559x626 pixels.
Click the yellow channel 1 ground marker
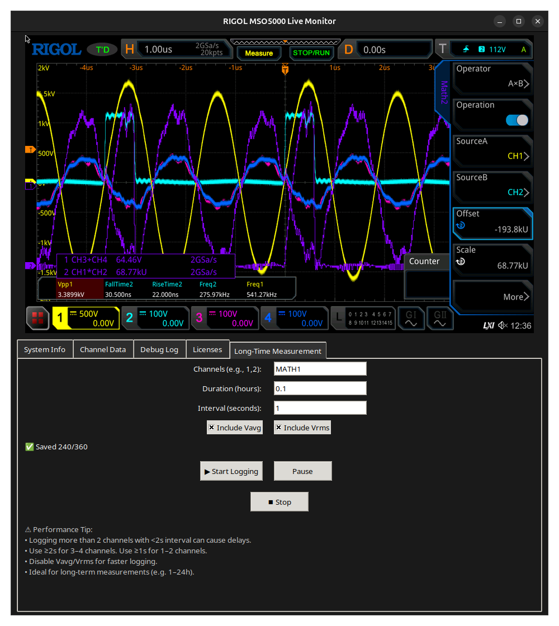point(30,181)
